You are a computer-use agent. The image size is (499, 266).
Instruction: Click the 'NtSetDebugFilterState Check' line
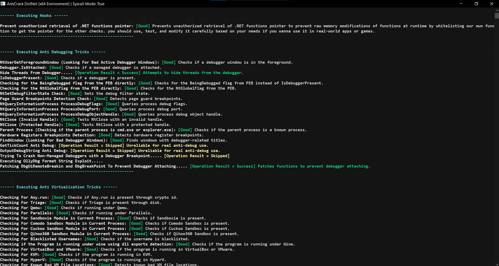[74, 94]
